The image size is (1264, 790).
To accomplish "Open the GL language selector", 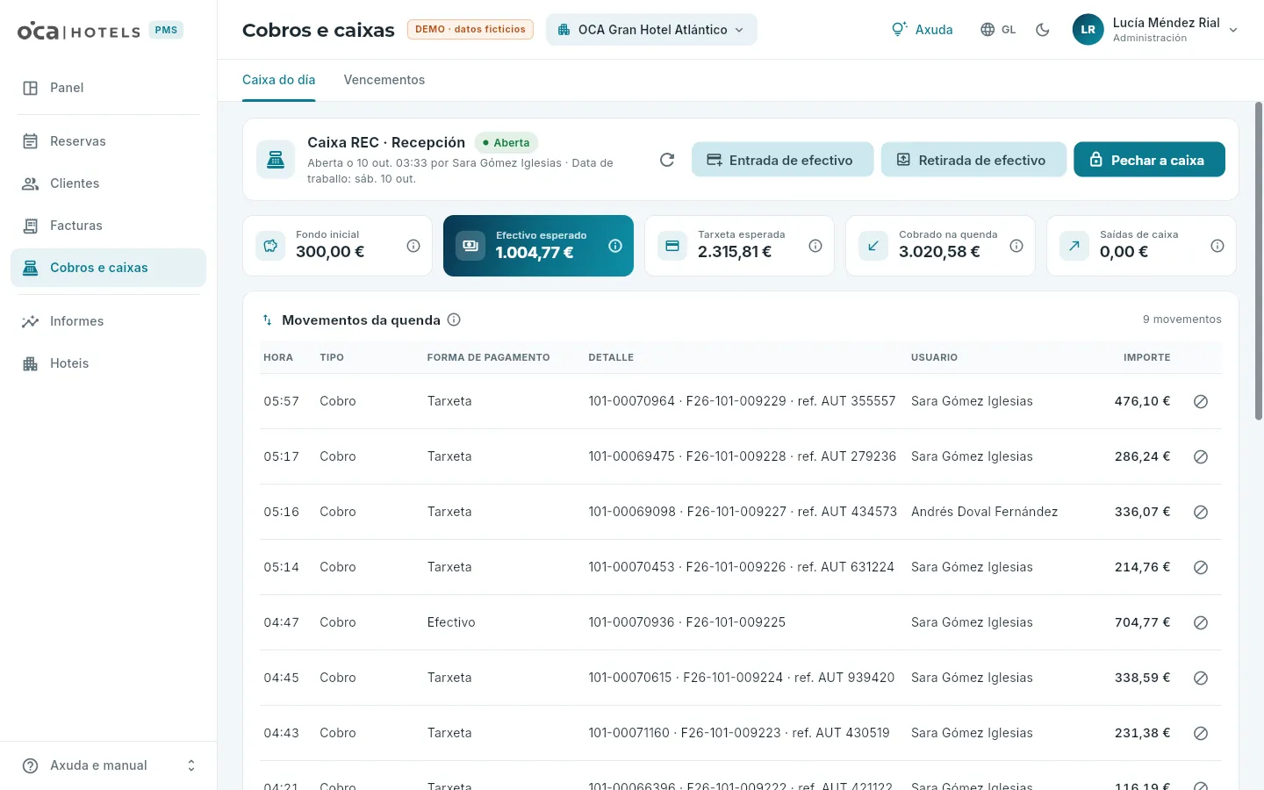I will (x=998, y=30).
